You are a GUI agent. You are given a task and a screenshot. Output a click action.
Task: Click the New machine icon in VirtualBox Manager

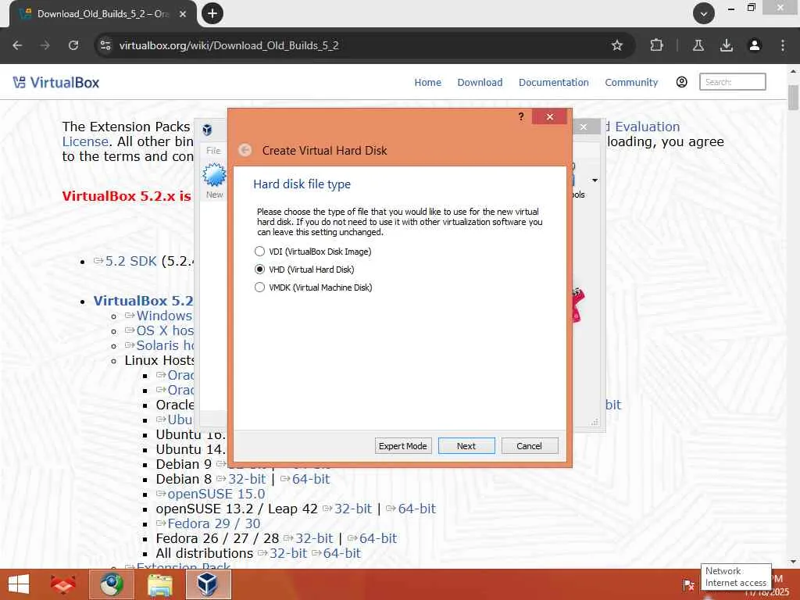coord(214,180)
